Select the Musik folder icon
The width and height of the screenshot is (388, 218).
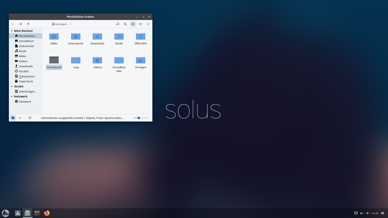coord(119,36)
